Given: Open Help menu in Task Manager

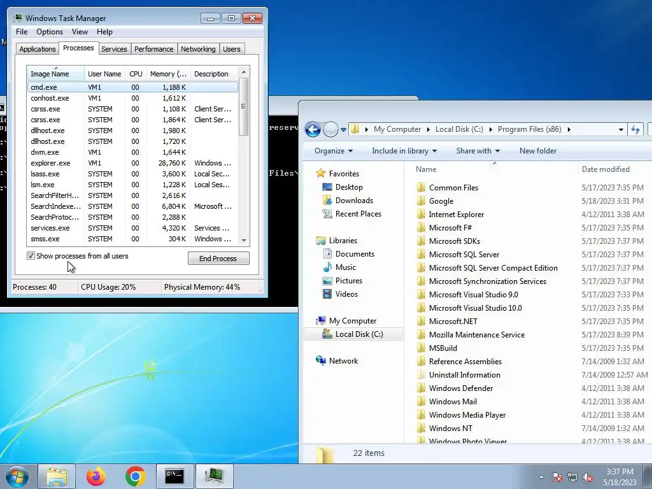Looking at the screenshot, I should (104, 32).
